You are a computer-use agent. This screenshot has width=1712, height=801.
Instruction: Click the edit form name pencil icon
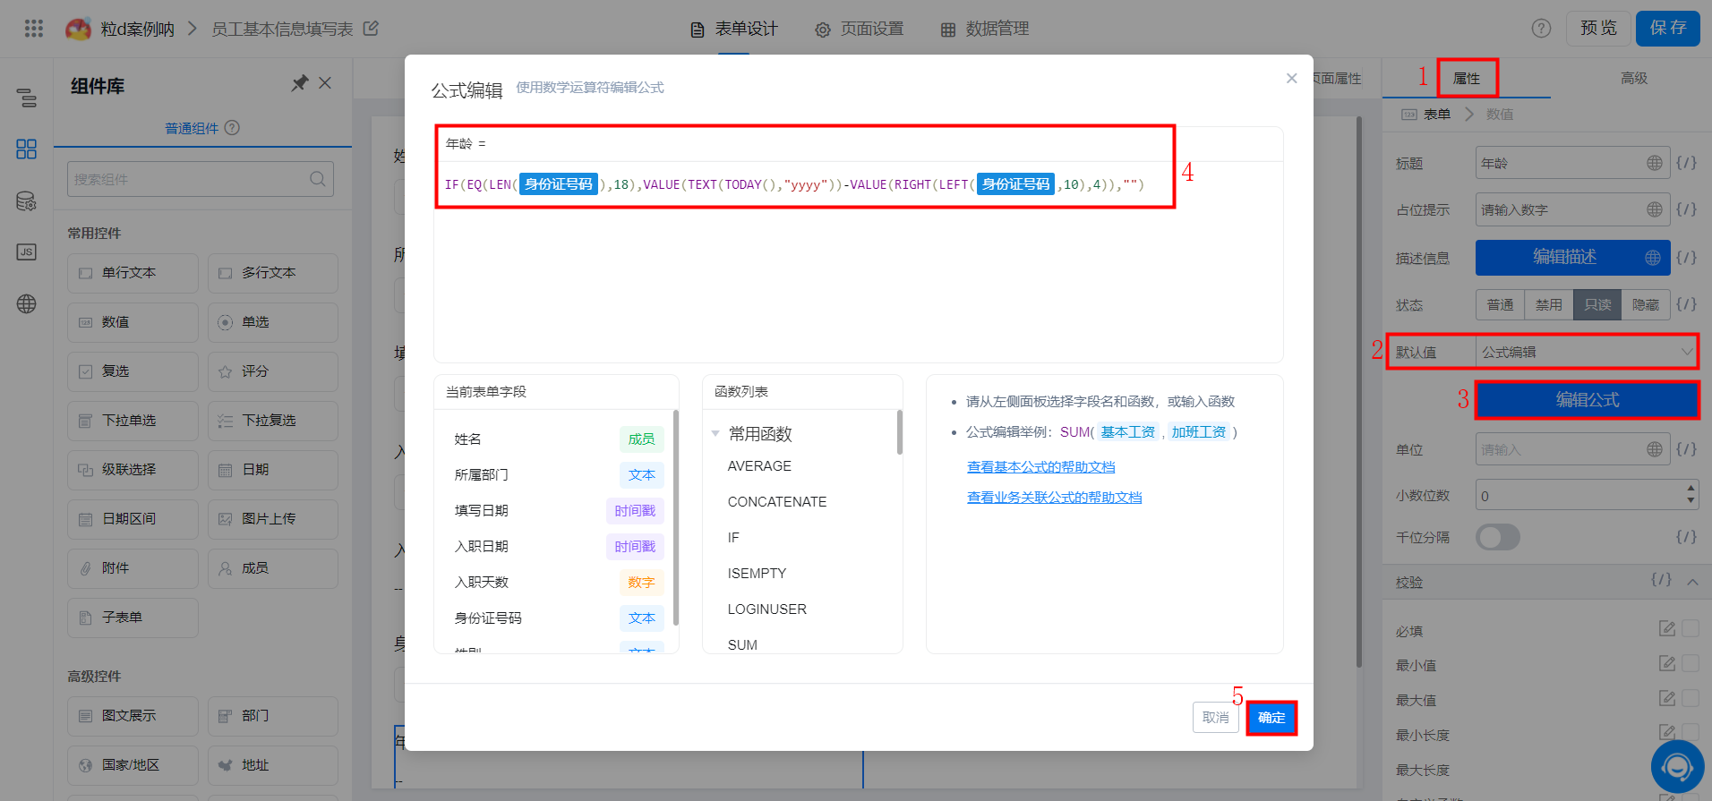371,29
